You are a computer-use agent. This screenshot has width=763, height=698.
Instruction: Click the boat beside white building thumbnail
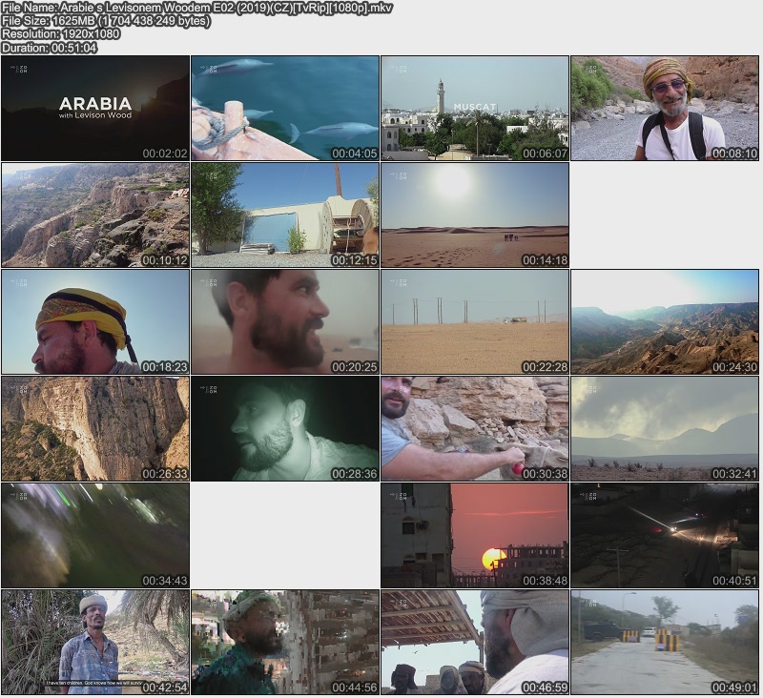[x=285, y=215]
